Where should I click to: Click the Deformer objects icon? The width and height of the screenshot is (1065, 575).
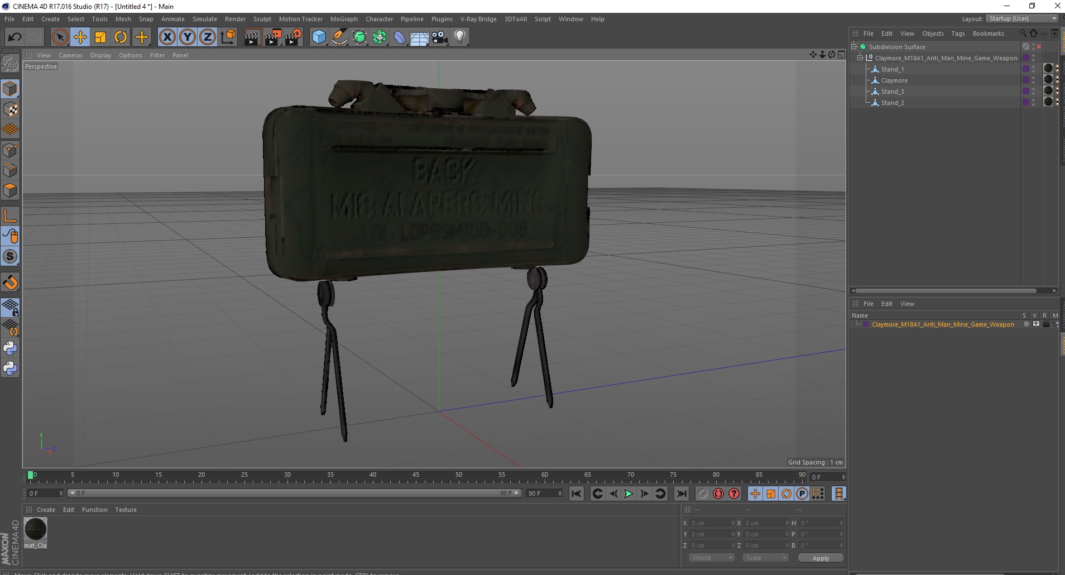pos(400,37)
